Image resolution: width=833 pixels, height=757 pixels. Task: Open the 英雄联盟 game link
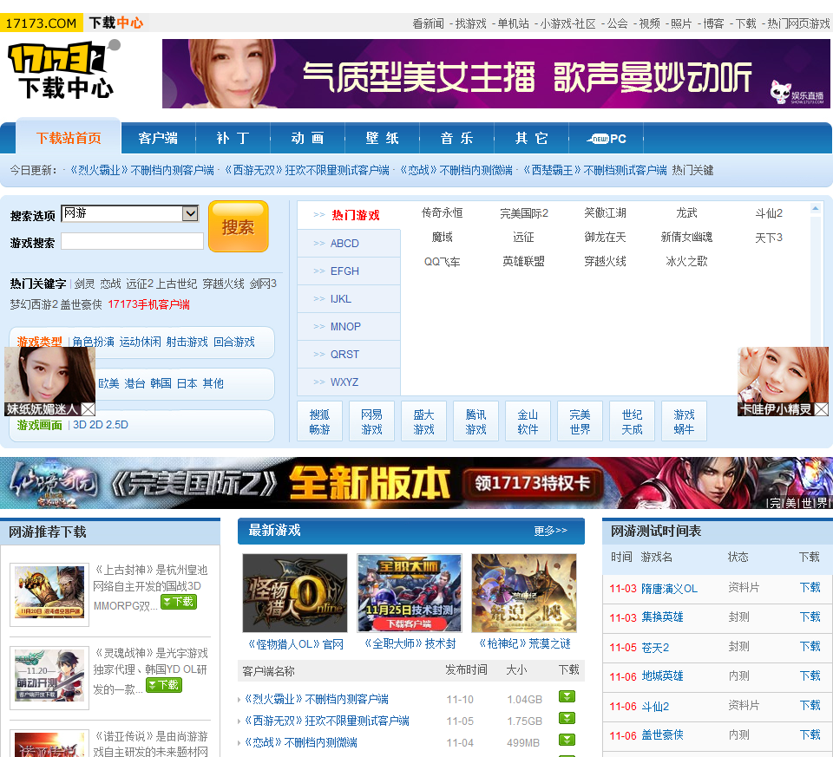pyautogui.click(x=523, y=261)
